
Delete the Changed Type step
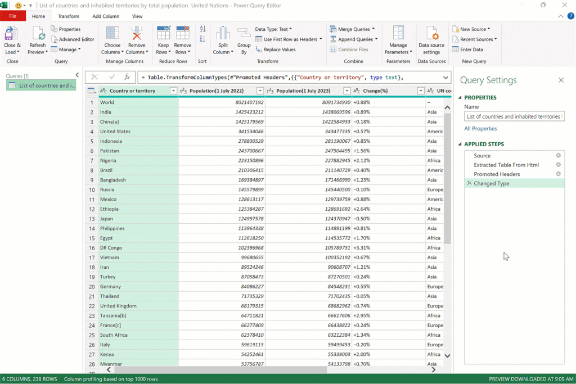pos(469,183)
